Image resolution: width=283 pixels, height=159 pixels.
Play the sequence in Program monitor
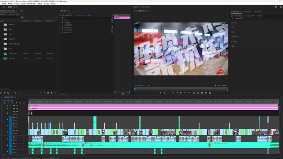point(181,93)
